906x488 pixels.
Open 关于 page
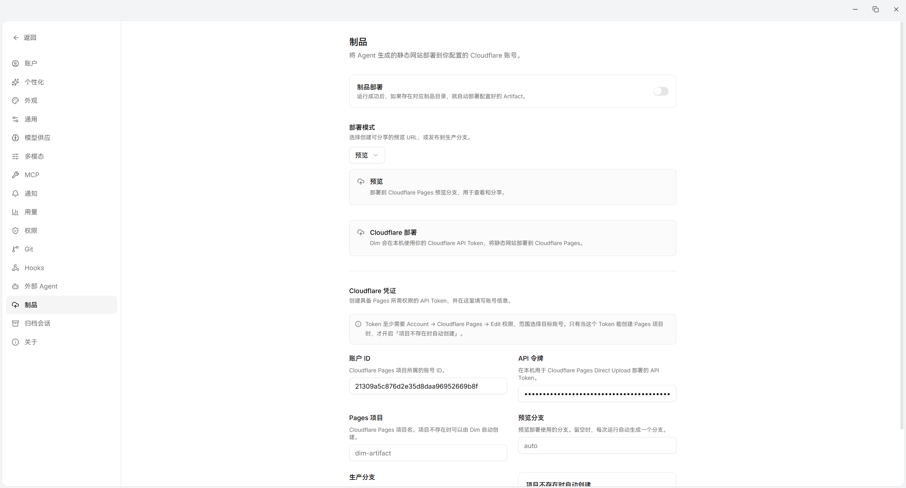(x=62, y=342)
